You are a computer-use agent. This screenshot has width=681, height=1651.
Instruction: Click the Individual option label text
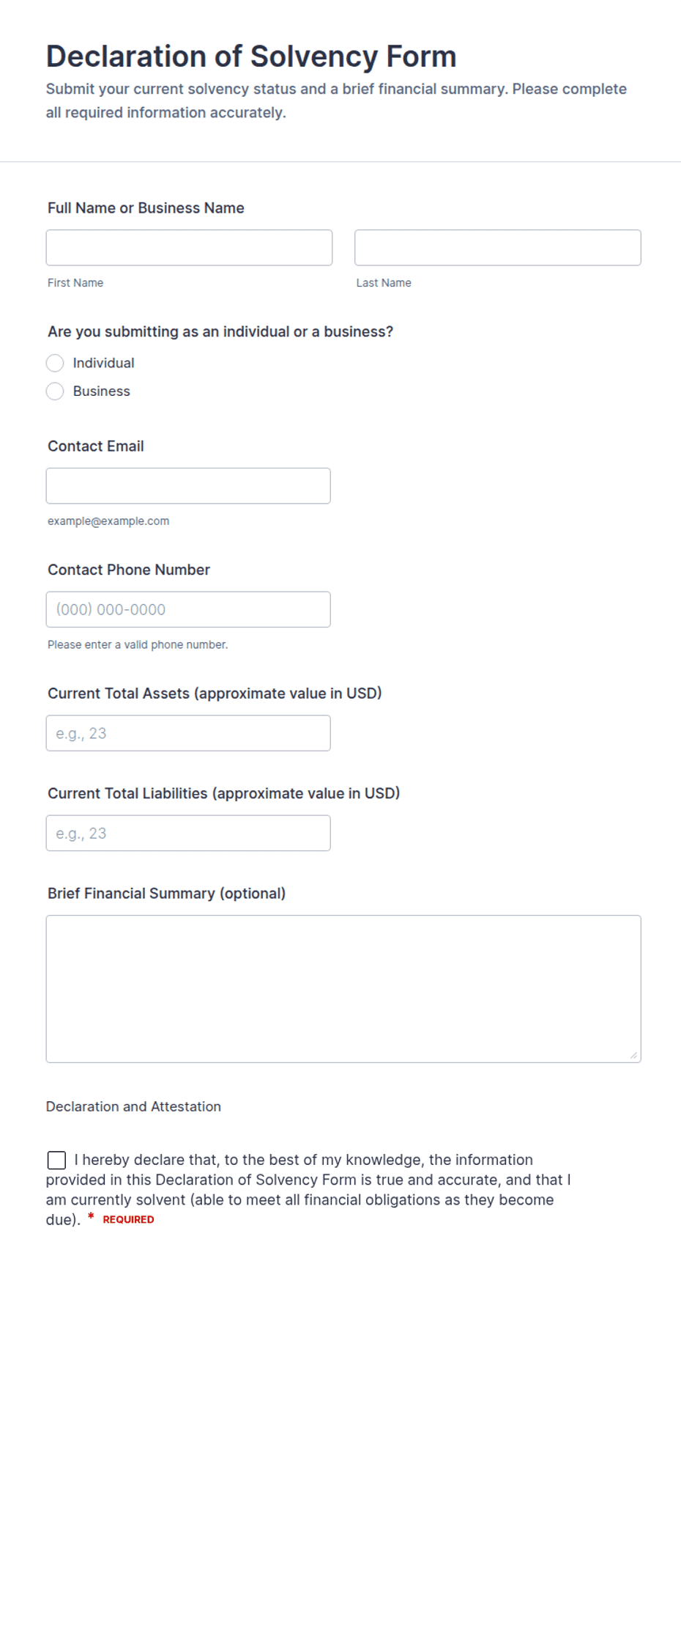coord(103,363)
